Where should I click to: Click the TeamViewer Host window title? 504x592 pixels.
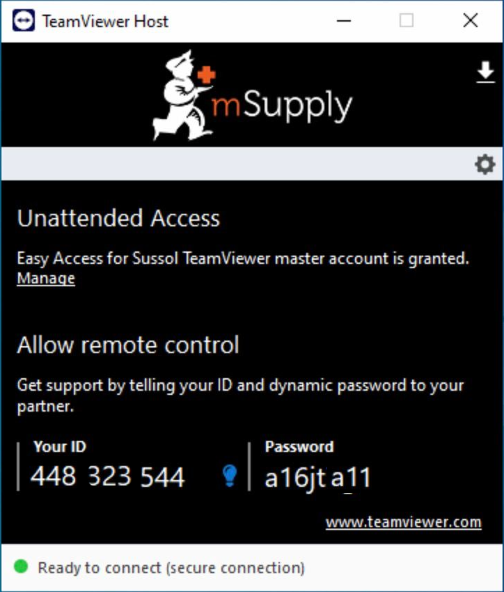tap(105, 22)
